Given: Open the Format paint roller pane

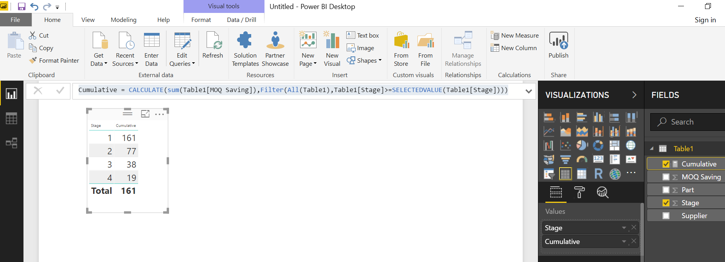Looking at the screenshot, I should coord(579,192).
